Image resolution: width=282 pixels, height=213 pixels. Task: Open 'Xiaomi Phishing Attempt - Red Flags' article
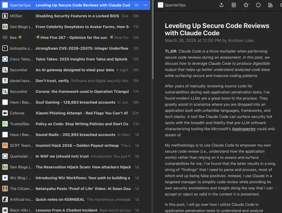coord(81,113)
